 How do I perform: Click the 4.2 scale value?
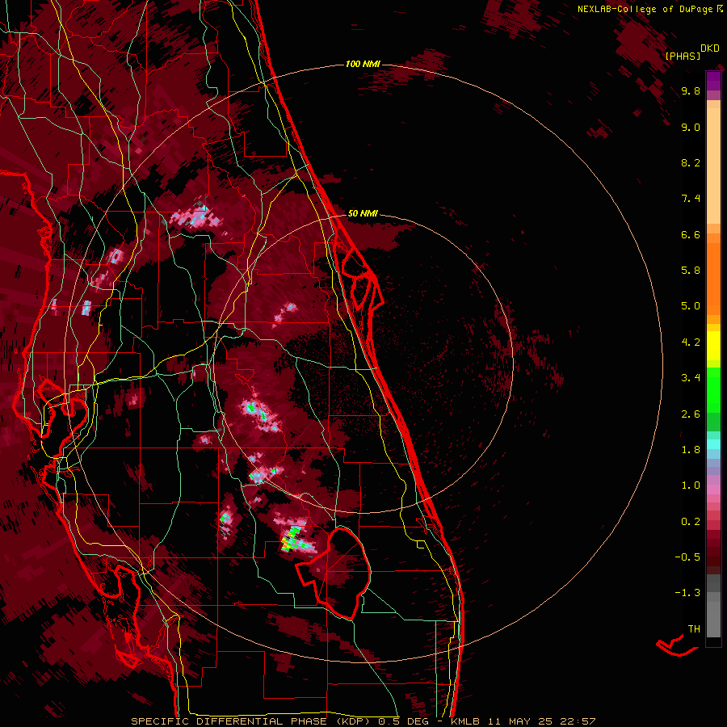click(691, 342)
